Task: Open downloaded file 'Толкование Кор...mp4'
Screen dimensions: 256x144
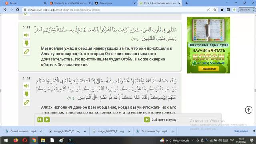Action: (152, 131)
